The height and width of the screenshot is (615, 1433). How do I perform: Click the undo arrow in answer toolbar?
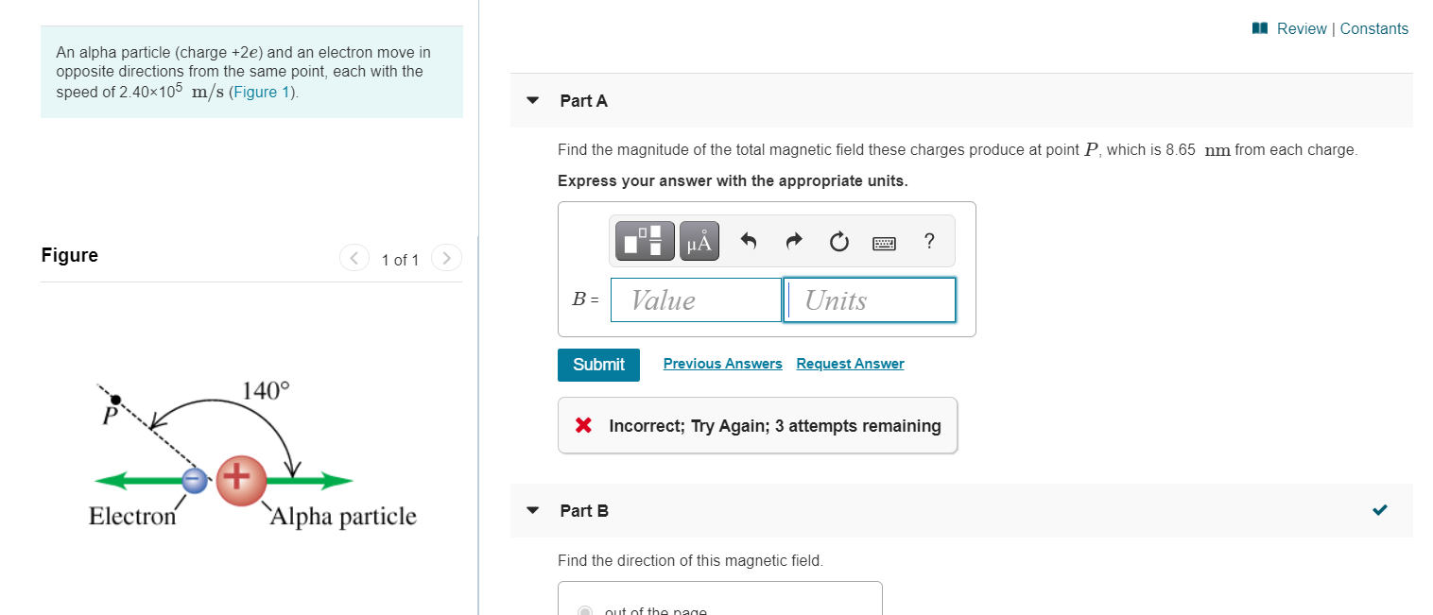[748, 240]
